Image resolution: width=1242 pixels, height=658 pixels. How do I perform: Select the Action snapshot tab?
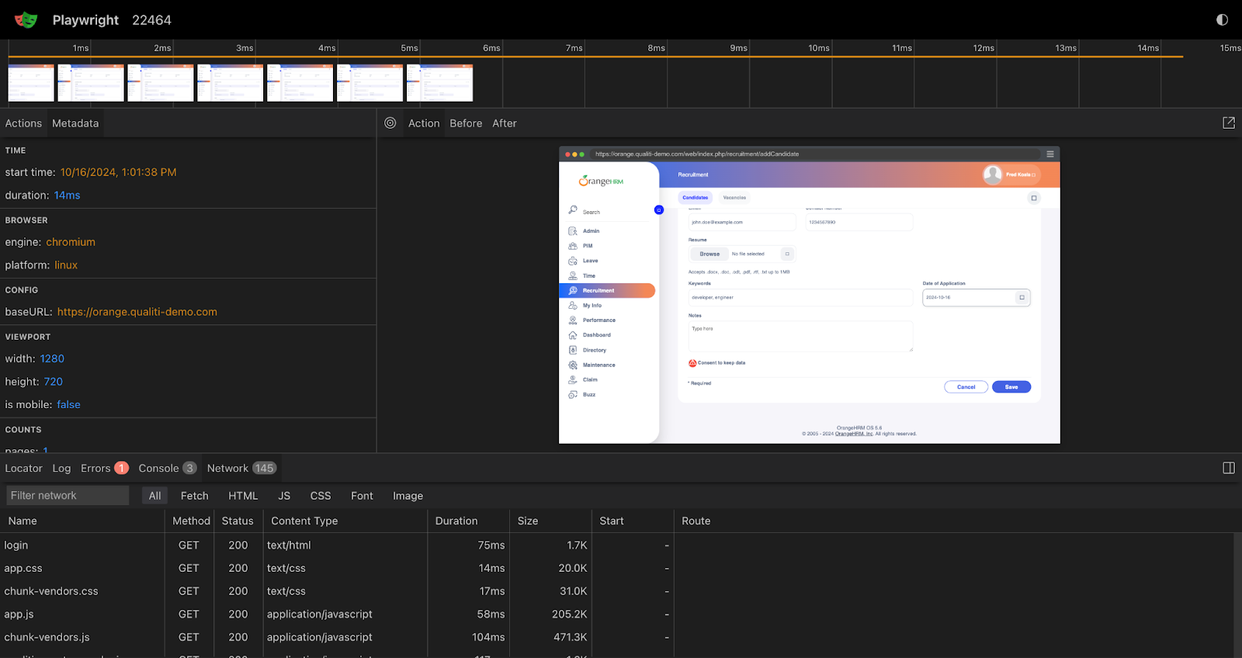[424, 123]
